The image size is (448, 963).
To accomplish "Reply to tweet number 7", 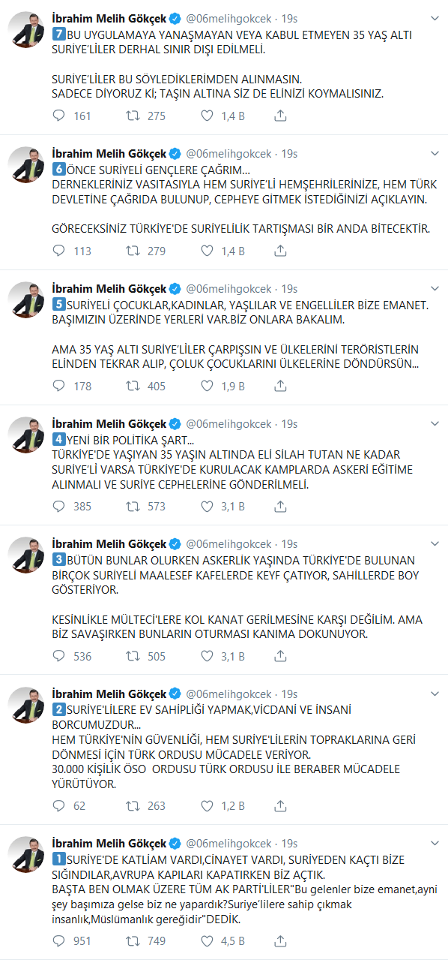I will [x=60, y=116].
